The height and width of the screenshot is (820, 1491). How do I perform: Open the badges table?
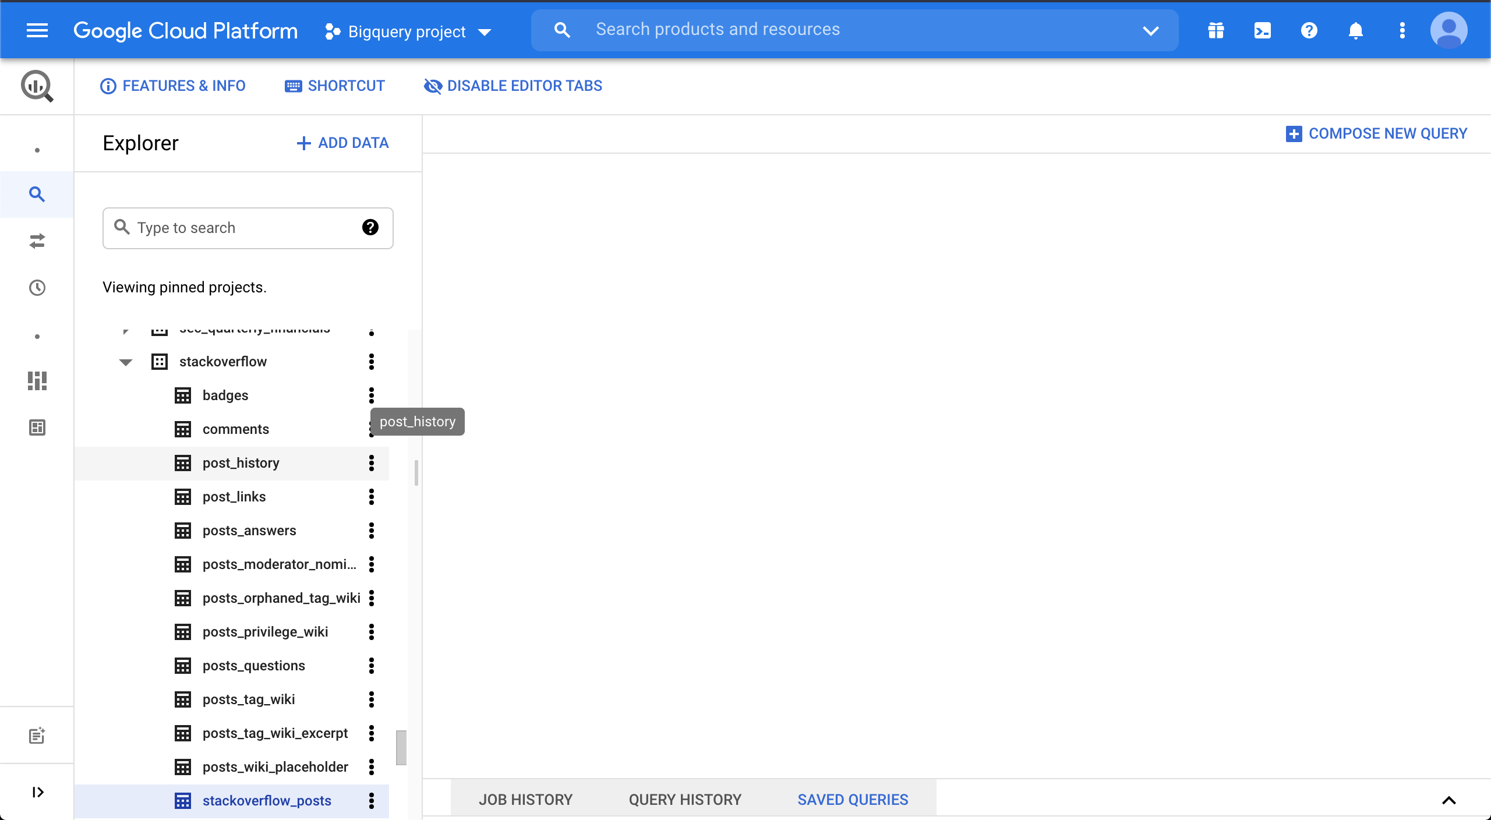pyautogui.click(x=225, y=395)
